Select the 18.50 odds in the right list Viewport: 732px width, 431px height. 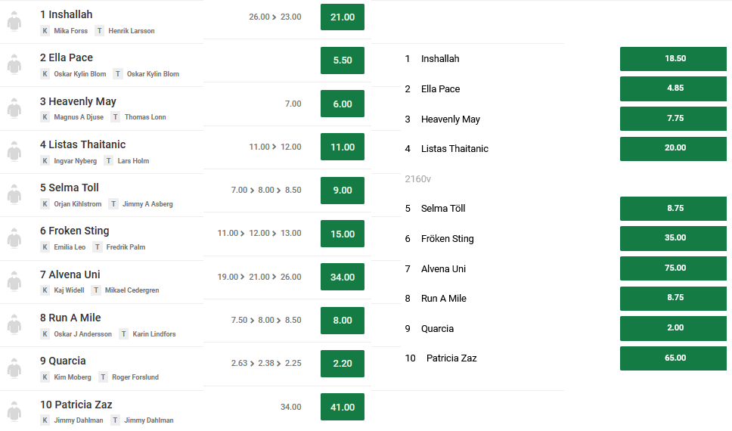tap(673, 59)
